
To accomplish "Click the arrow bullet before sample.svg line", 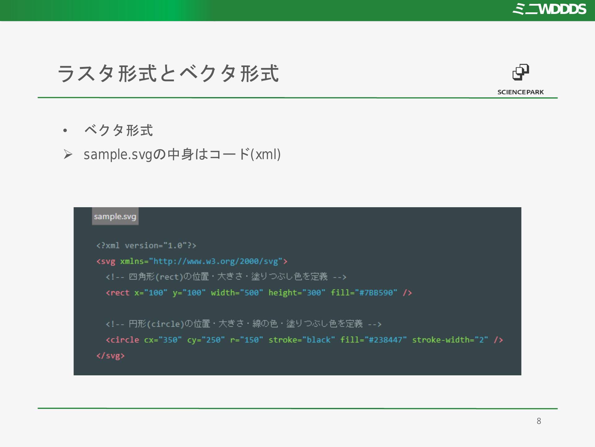I will click(68, 154).
